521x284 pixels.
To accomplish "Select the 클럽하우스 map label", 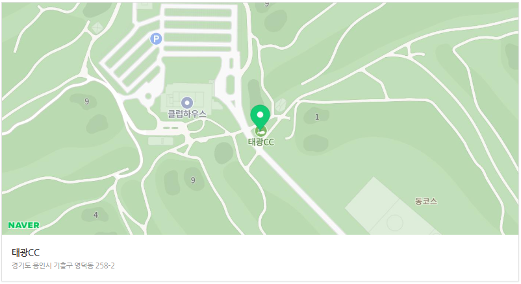I will coord(187,114).
